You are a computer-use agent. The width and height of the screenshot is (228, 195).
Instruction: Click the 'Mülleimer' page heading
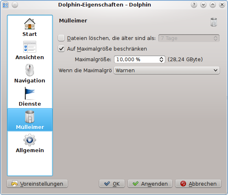pos(73,21)
